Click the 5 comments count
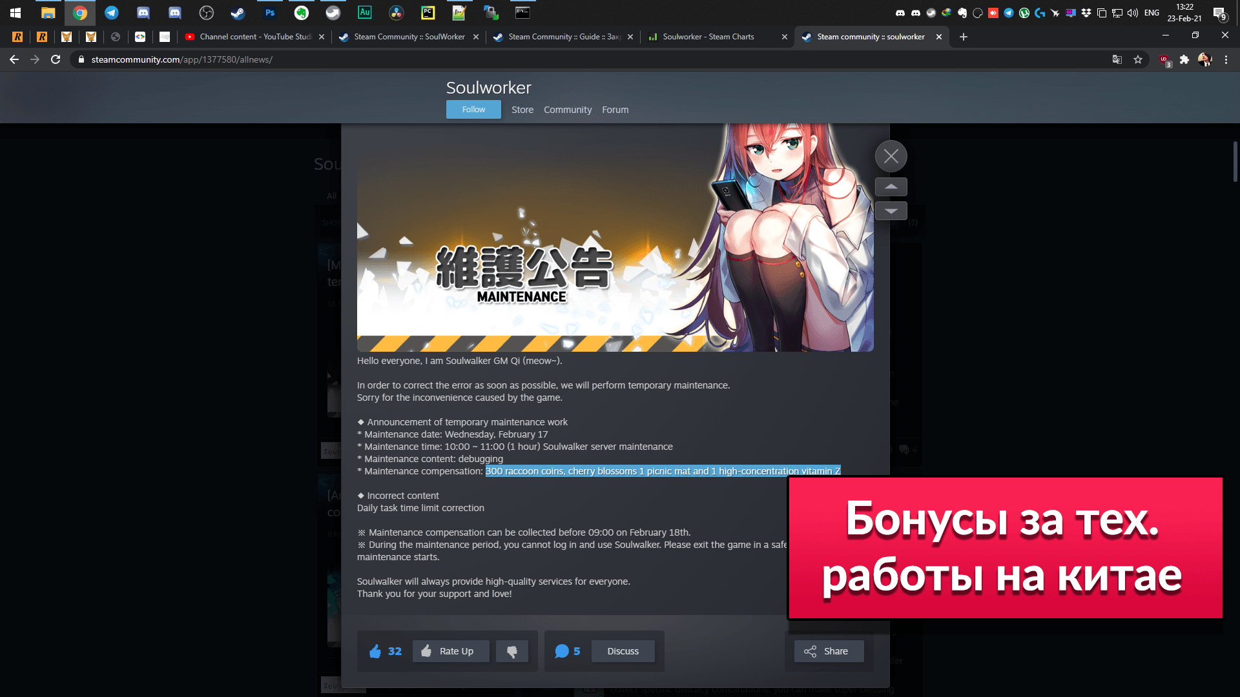The image size is (1240, 697). coord(577,651)
